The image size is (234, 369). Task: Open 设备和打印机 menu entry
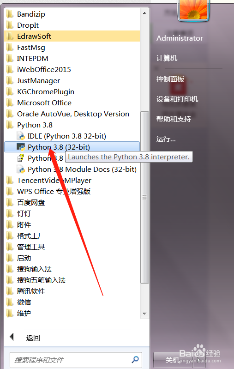tap(177, 99)
